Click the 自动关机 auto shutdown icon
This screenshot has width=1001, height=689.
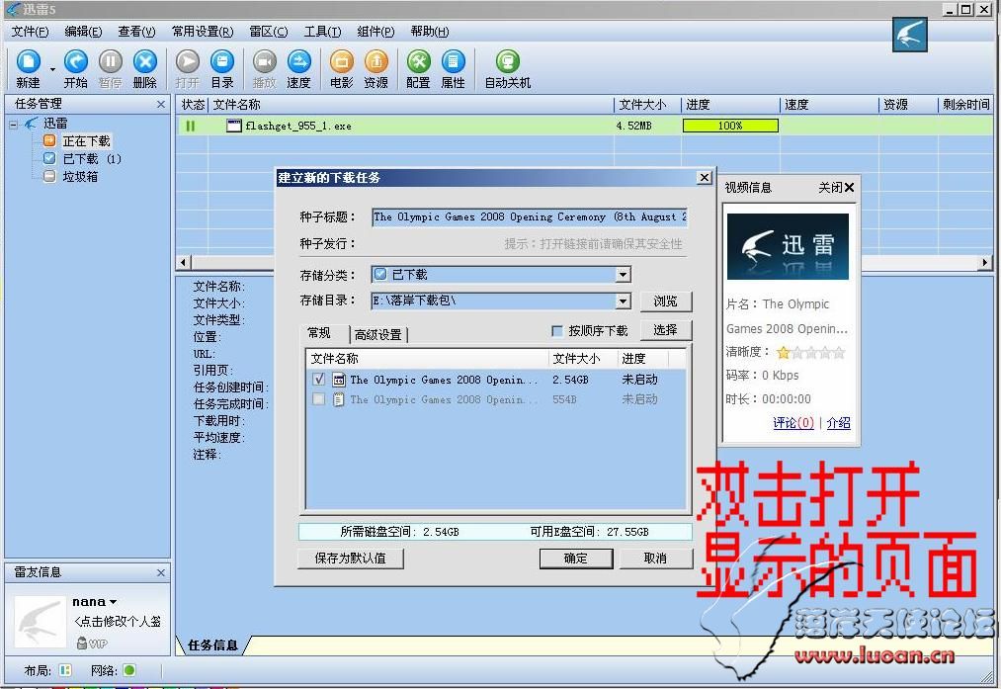tap(508, 62)
